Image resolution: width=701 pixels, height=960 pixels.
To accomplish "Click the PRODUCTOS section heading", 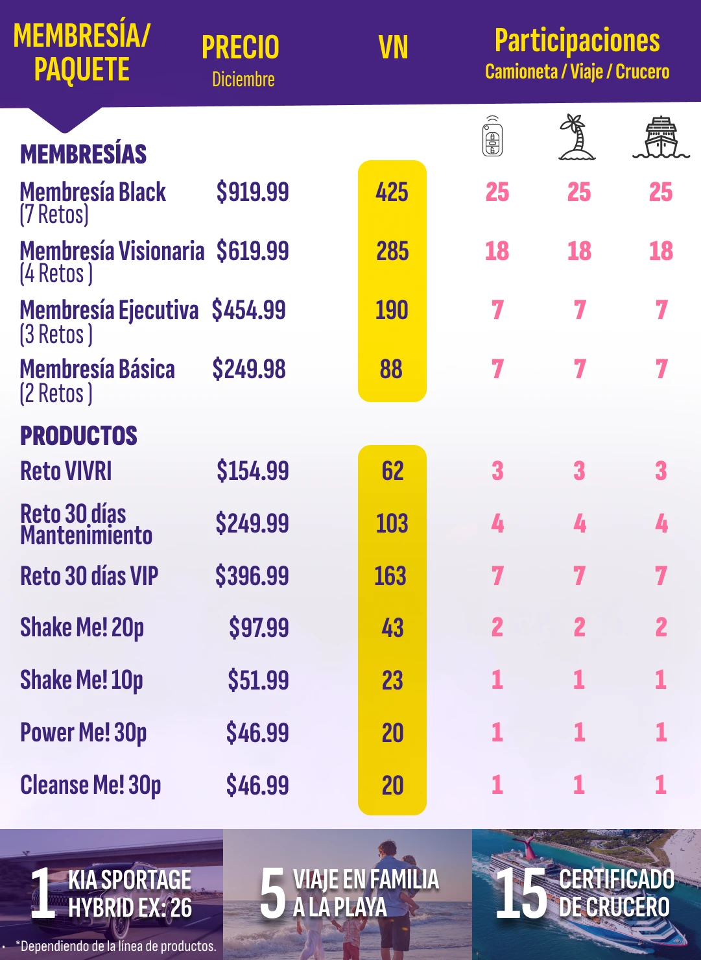I will 78,436.
